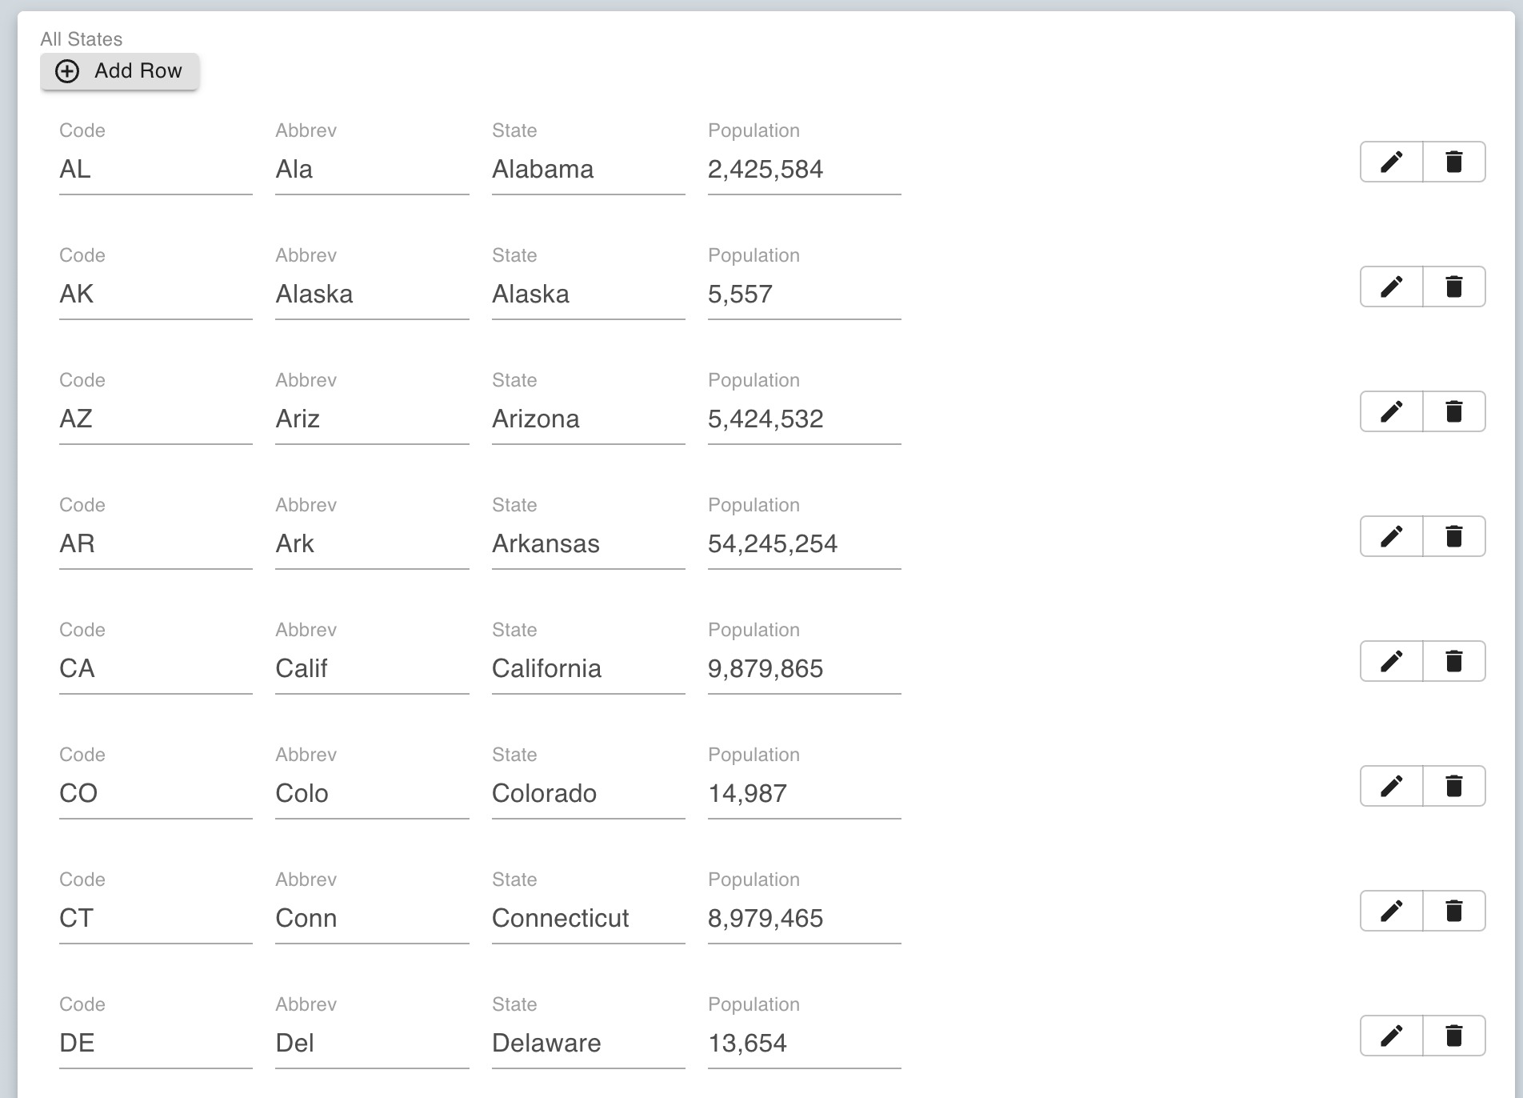Screen dimensions: 1523x1098
Task: Click the pencil icon for Delaware row
Action: click(1392, 1036)
